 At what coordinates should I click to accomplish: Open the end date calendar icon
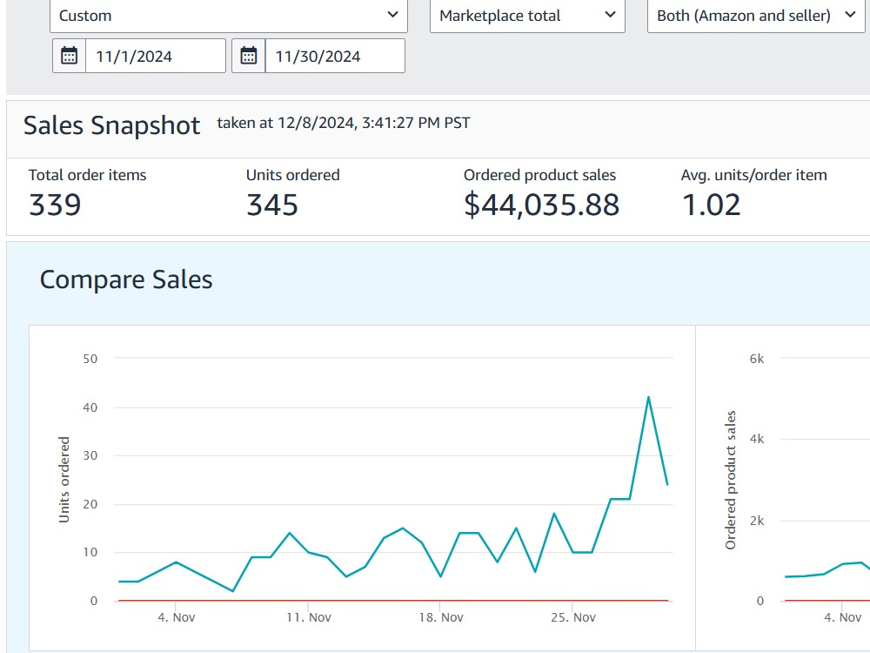[249, 56]
